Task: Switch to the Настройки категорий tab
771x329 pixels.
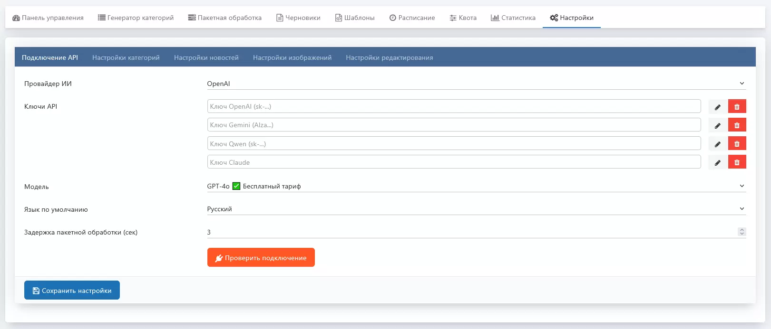Action: [x=126, y=57]
